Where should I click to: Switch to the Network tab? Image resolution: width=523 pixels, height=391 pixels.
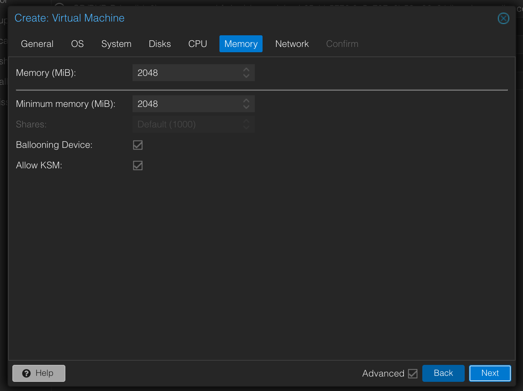click(x=292, y=44)
